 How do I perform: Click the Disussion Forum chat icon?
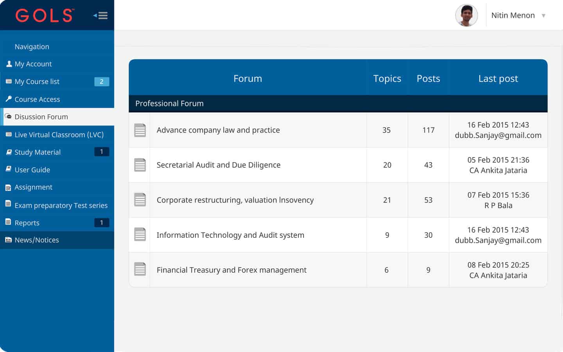pyautogui.click(x=8, y=117)
